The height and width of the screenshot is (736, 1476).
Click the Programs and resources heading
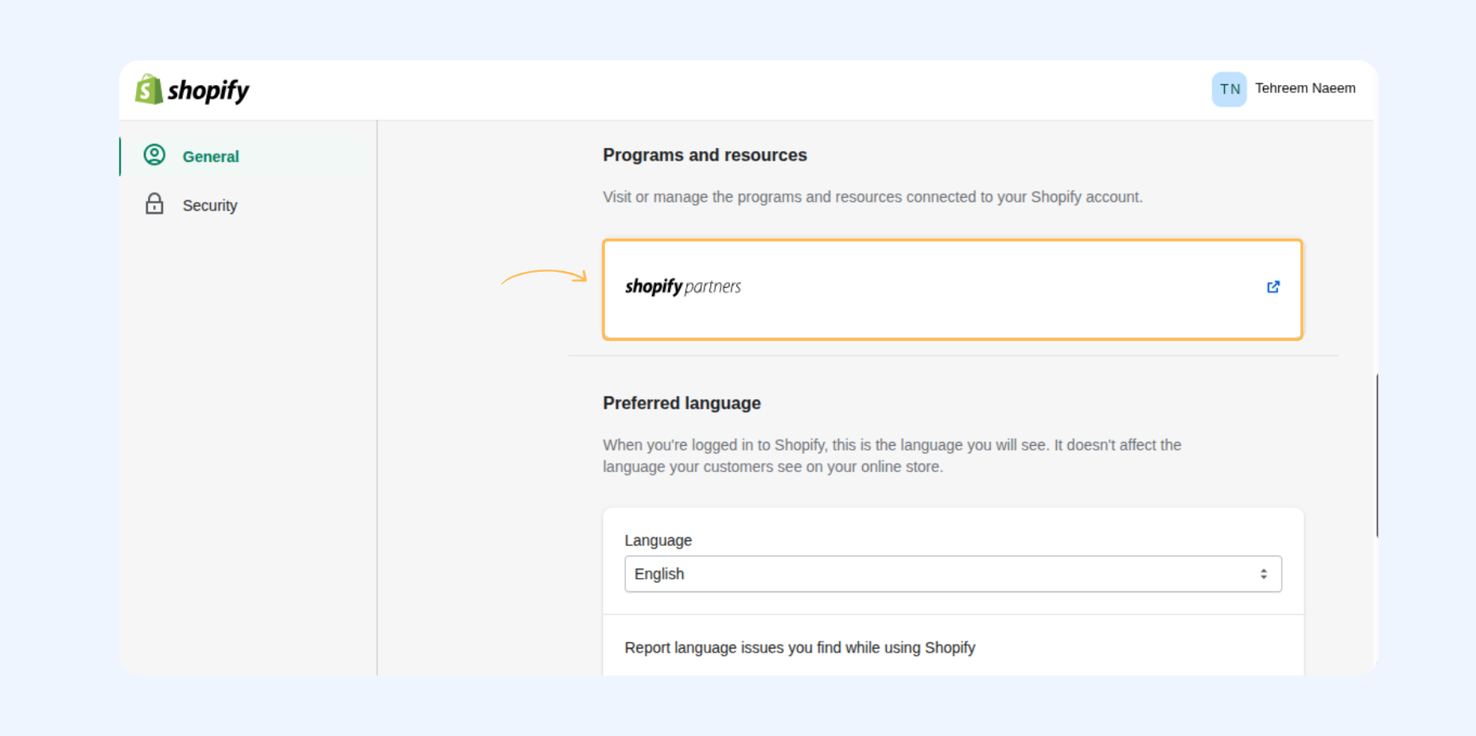(x=705, y=155)
